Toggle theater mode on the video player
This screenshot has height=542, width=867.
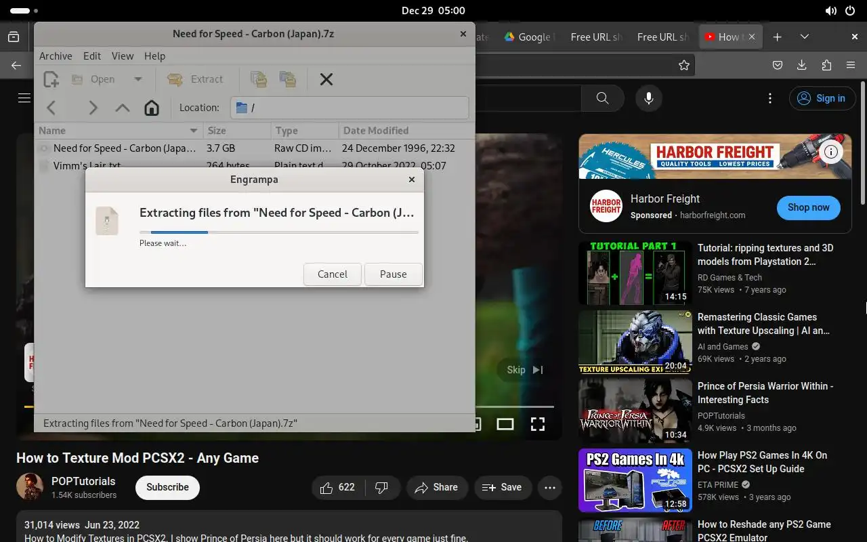click(x=505, y=424)
